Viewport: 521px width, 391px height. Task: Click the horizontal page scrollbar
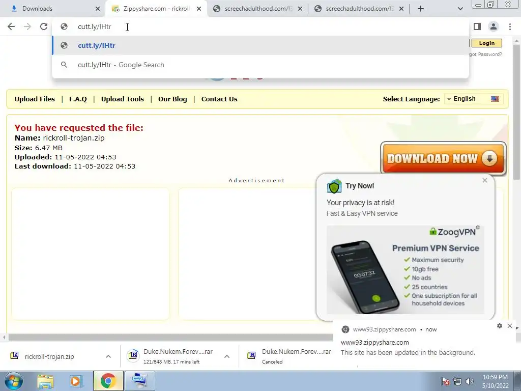(170, 338)
